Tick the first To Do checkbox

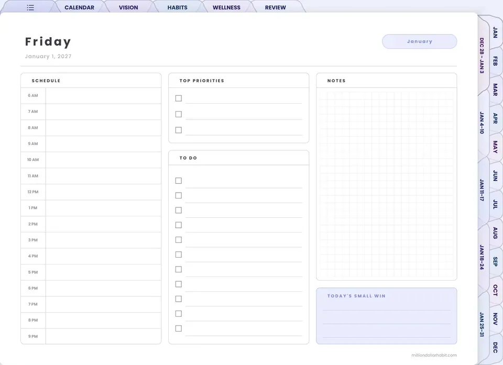click(x=179, y=181)
